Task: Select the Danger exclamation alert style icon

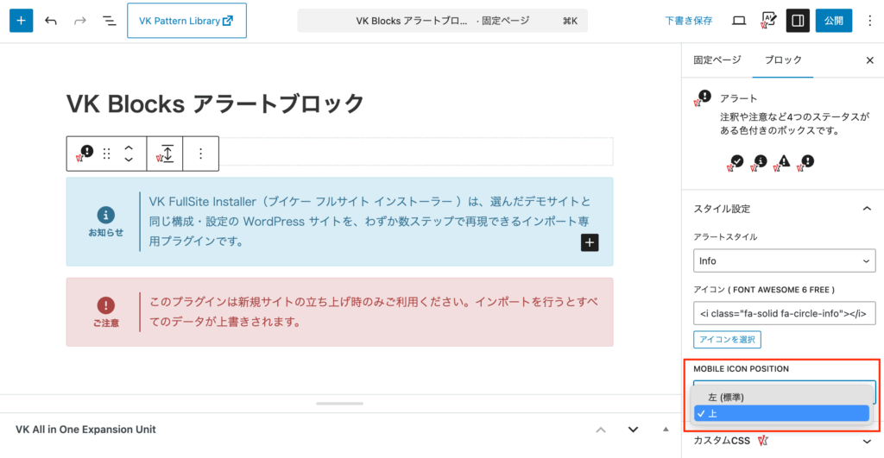Action: tap(805, 163)
